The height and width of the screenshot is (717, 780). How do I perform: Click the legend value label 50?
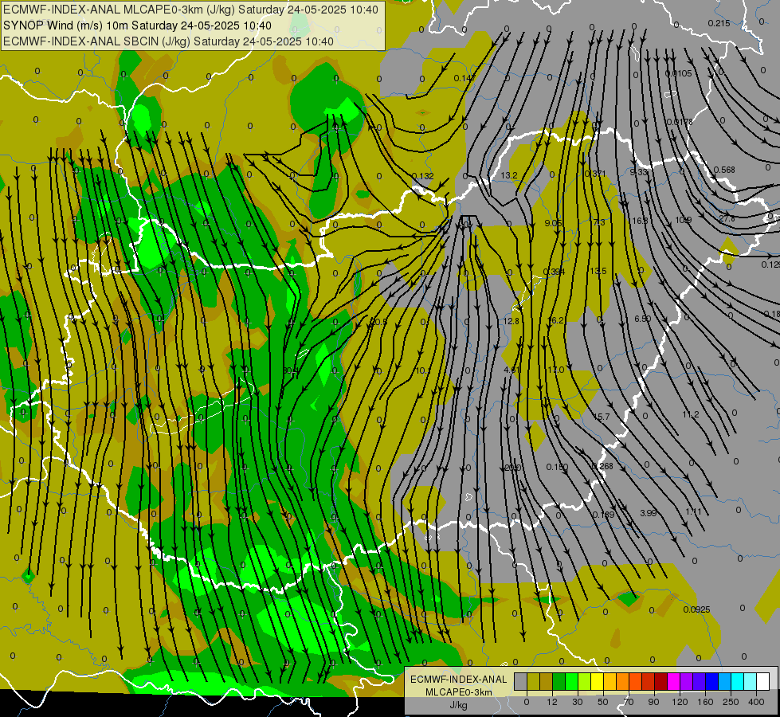[603, 702]
